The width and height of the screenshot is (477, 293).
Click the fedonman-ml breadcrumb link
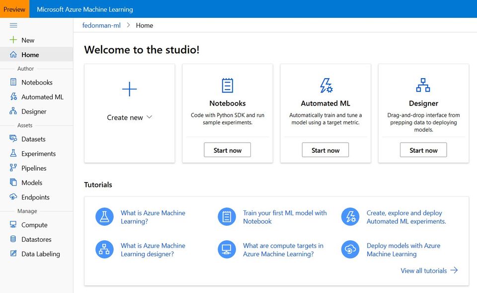[101, 25]
